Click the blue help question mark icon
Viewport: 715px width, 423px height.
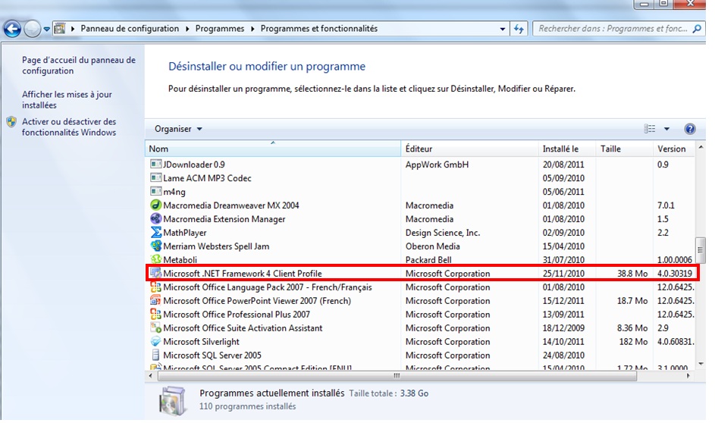coord(690,129)
